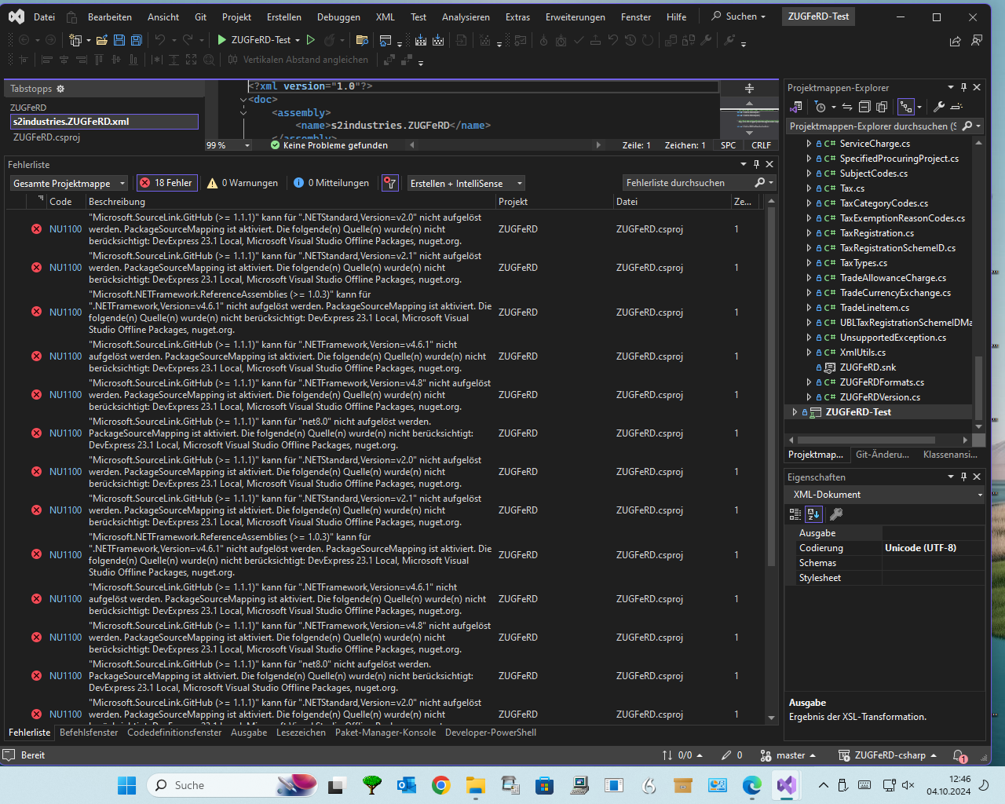Click the preview selected items icon in Projektmappen-Explorer
This screenshot has width=1005, height=804.
click(956, 107)
